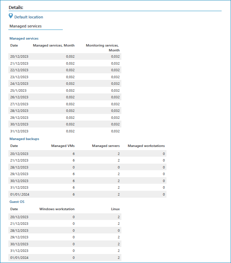Select the 01/01/2024 date in Guest OS
Viewport: 231px width, 263px height.
tap(19, 258)
